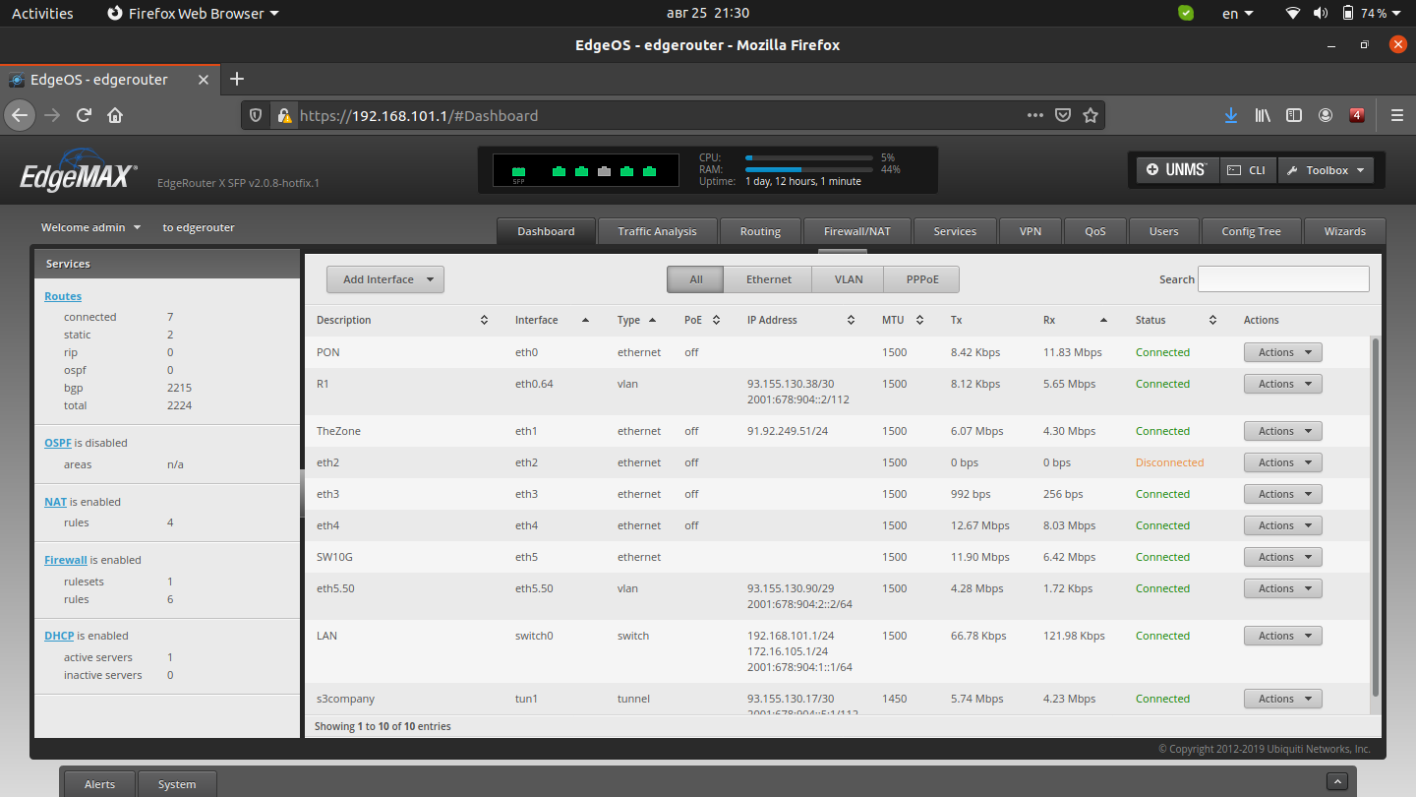Click the UNMS button with plus icon
1416x797 pixels.
(x=1176, y=169)
